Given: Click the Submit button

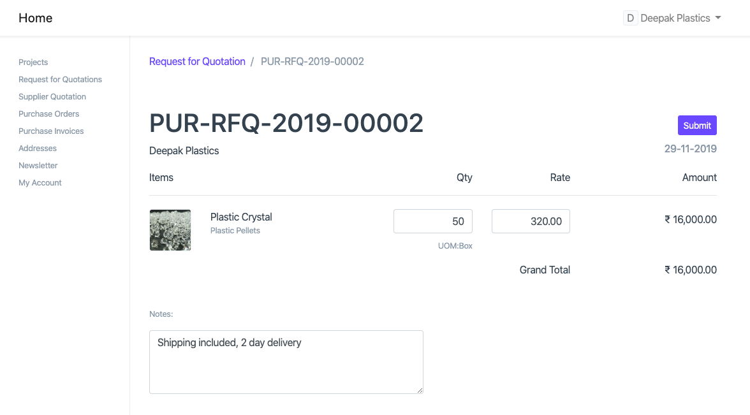Looking at the screenshot, I should click(x=697, y=125).
